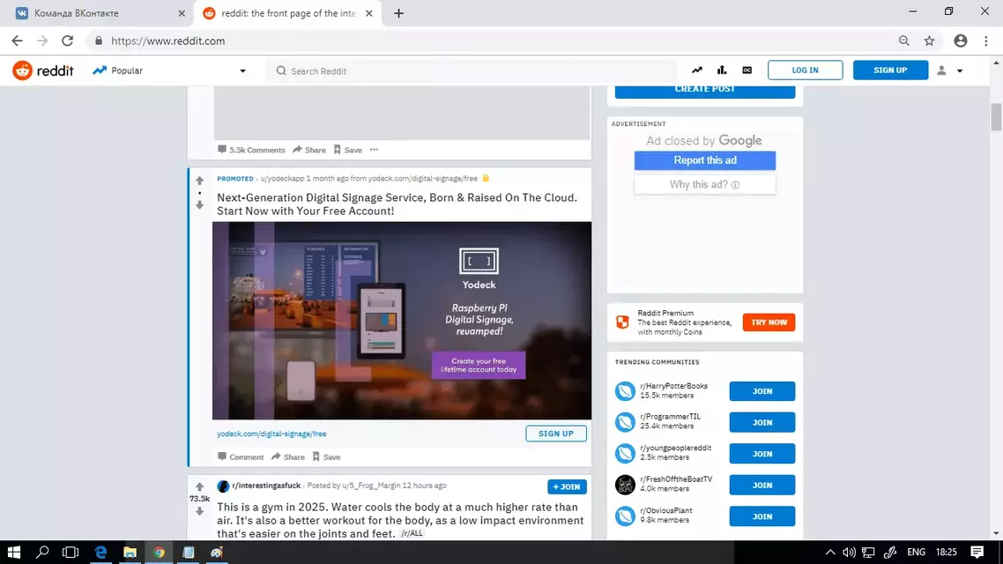Screen dimensions: 1003x564
Task: Open more options ellipsis on top post
Action: pyautogui.click(x=375, y=150)
